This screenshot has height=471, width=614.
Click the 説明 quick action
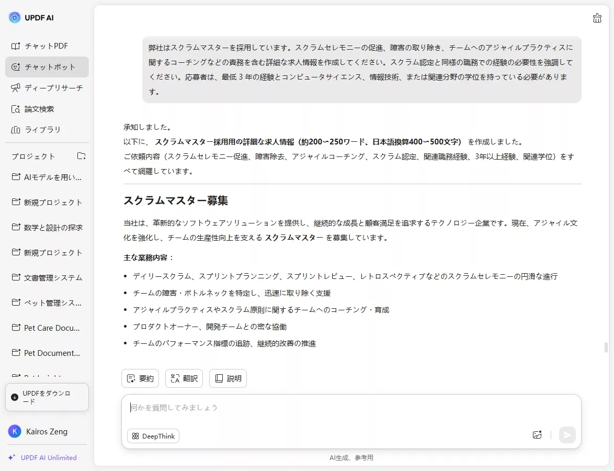coord(228,378)
